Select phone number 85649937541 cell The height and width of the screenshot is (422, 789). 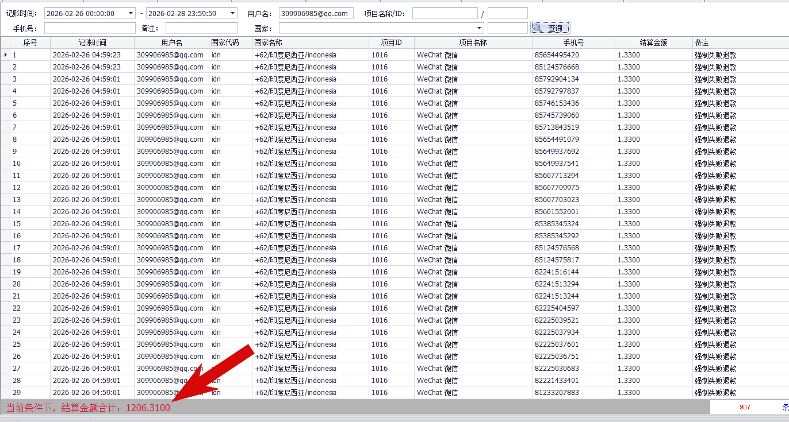coord(573,164)
